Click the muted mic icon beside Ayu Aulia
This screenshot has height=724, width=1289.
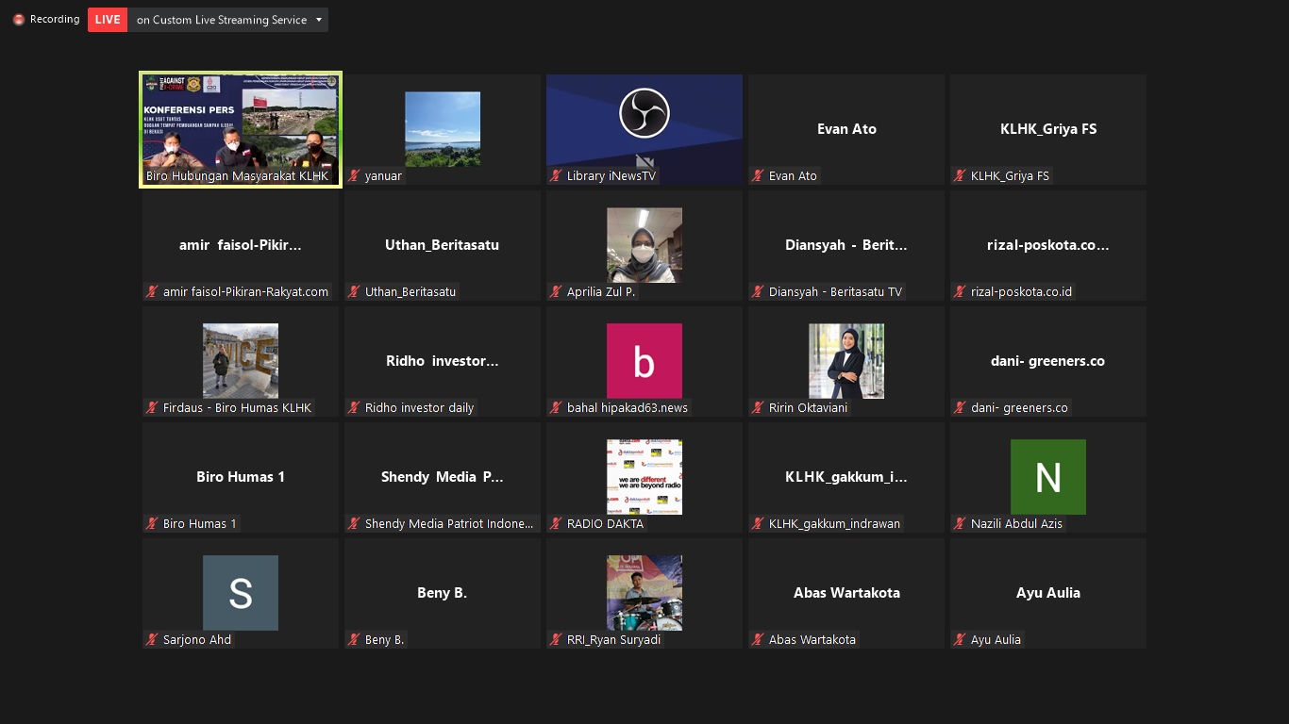click(960, 640)
